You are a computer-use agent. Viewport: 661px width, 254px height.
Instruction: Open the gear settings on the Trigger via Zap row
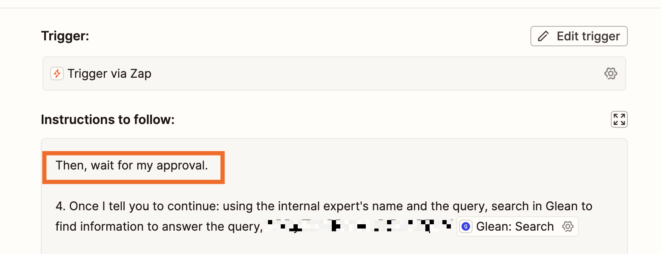(611, 73)
